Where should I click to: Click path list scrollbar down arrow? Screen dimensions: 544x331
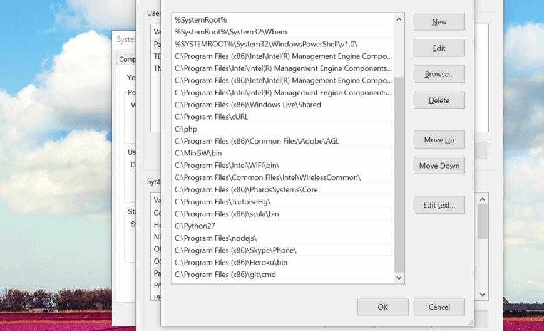pos(399,278)
